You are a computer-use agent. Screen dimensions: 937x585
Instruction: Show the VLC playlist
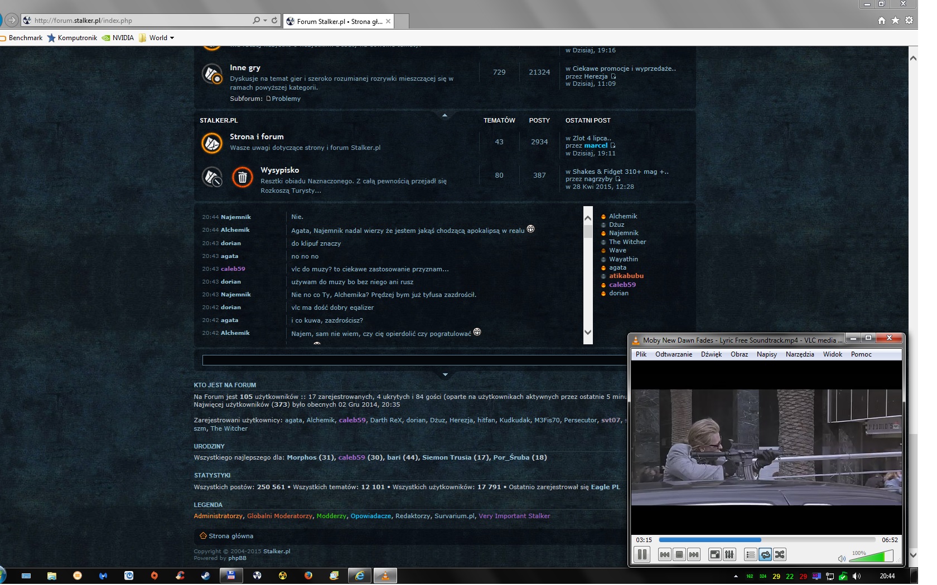(750, 554)
